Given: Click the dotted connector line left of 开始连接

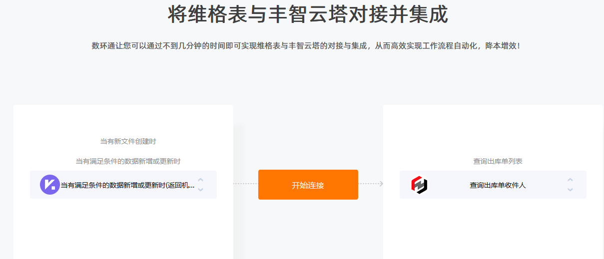Looking at the screenshot, I should click(x=245, y=184).
